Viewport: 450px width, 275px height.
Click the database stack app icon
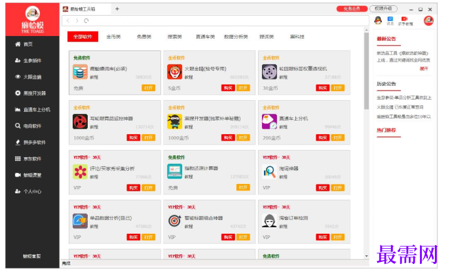pos(80,71)
